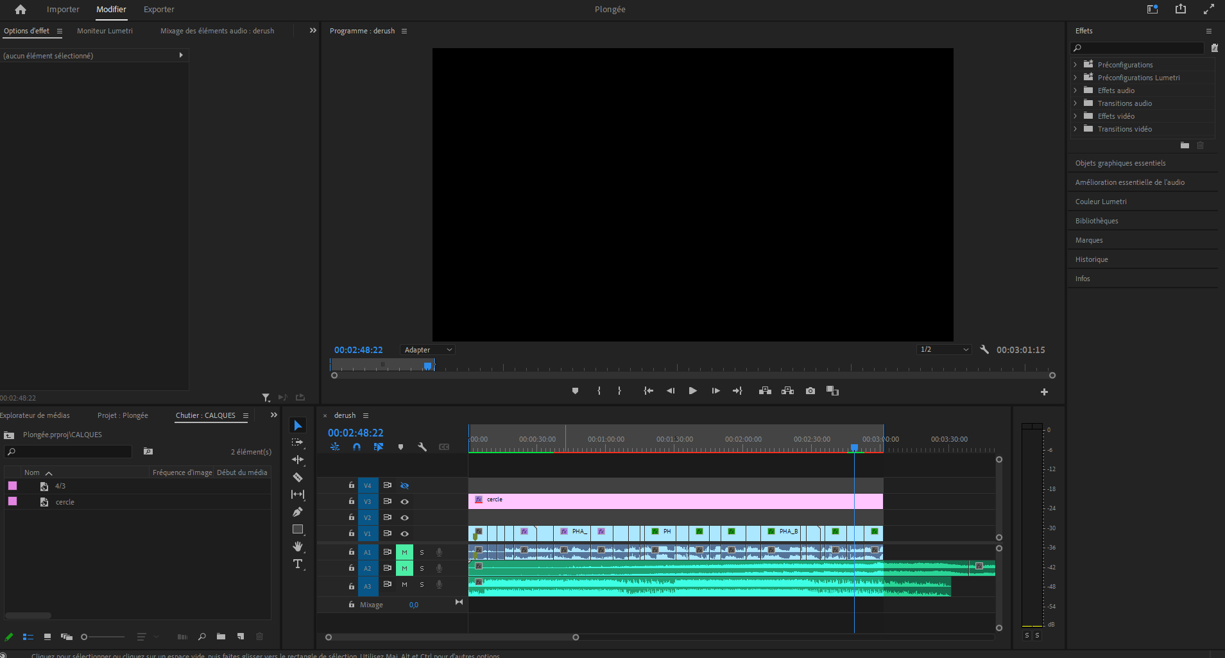Select the Selection tool arrow

298,426
